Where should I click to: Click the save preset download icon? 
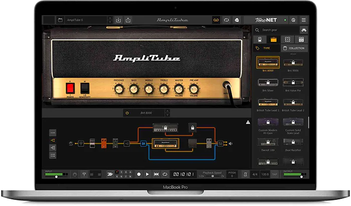point(118,20)
